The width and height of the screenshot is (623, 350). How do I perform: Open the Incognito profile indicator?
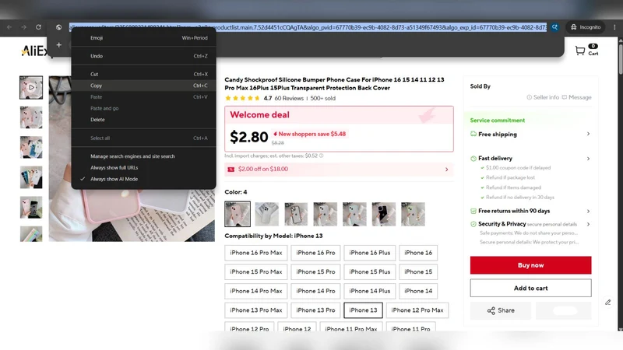tap(586, 27)
